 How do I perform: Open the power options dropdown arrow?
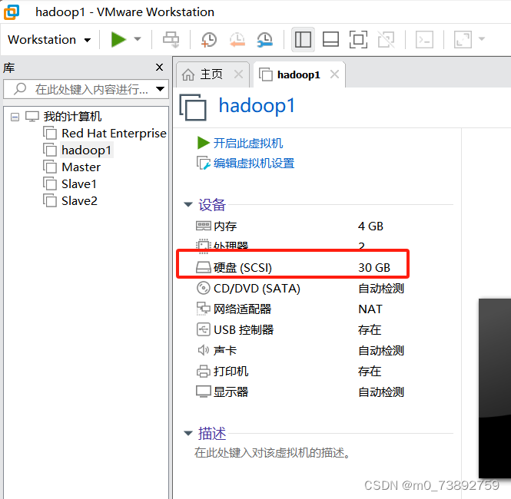click(138, 39)
